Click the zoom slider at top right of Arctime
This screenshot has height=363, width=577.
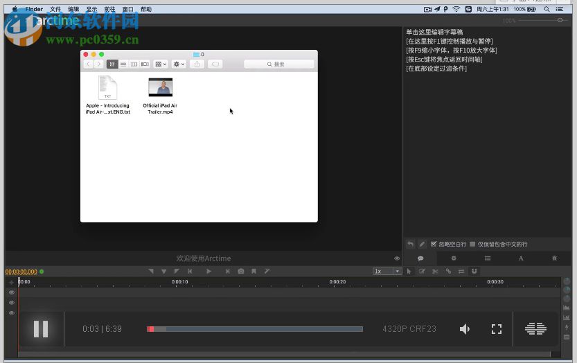pyautogui.click(x=544, y=20)
